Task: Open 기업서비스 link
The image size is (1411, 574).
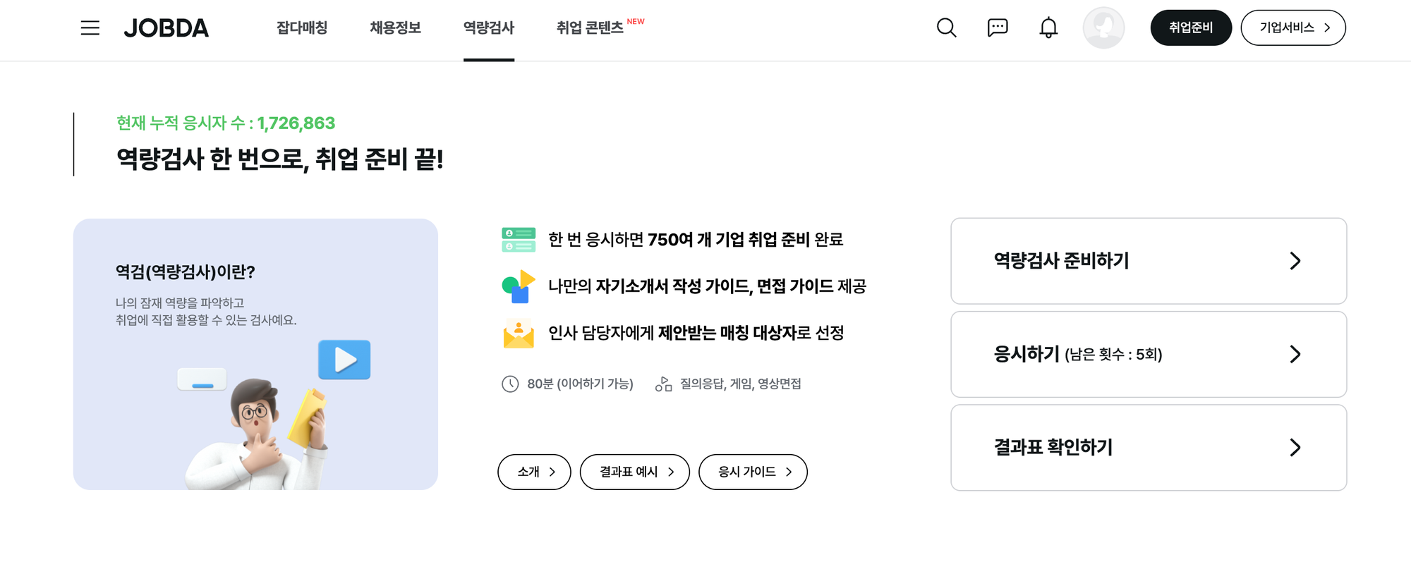Action: (x=1293, y=28)
